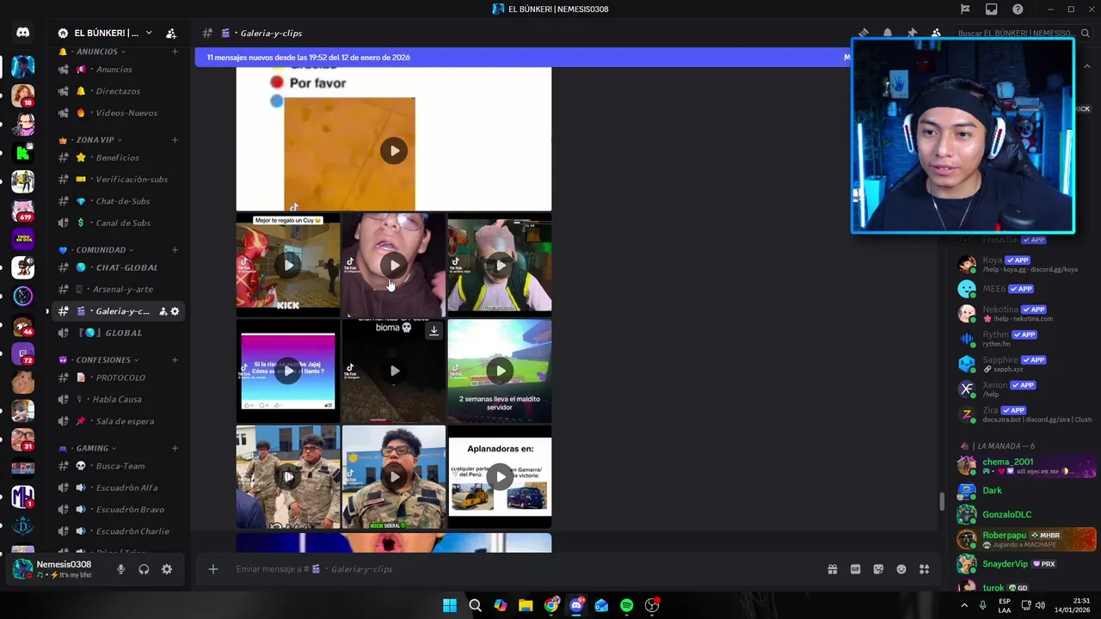The image size is (1101, 619).
Task: Click the message input field for Galeria-y-clips
Action: (x=525, y=569)
